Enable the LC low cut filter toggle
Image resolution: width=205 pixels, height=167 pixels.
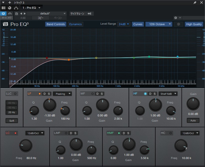click(15, 133)
